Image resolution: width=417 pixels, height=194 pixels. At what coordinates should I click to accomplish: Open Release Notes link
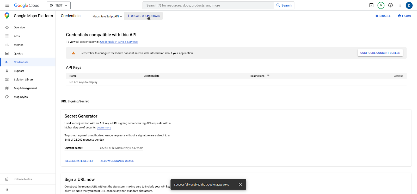click(x=23, y=179)
